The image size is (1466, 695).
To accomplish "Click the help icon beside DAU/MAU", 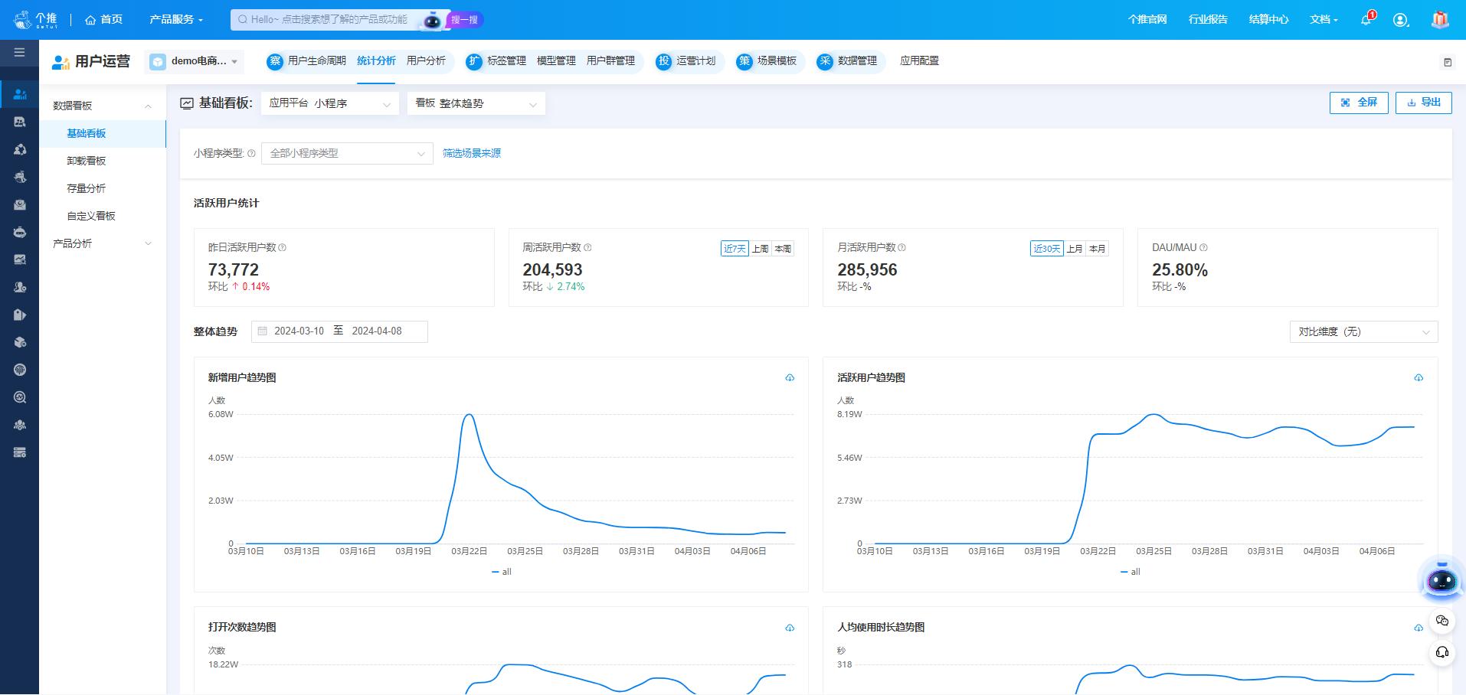I will pos(1203,247).
